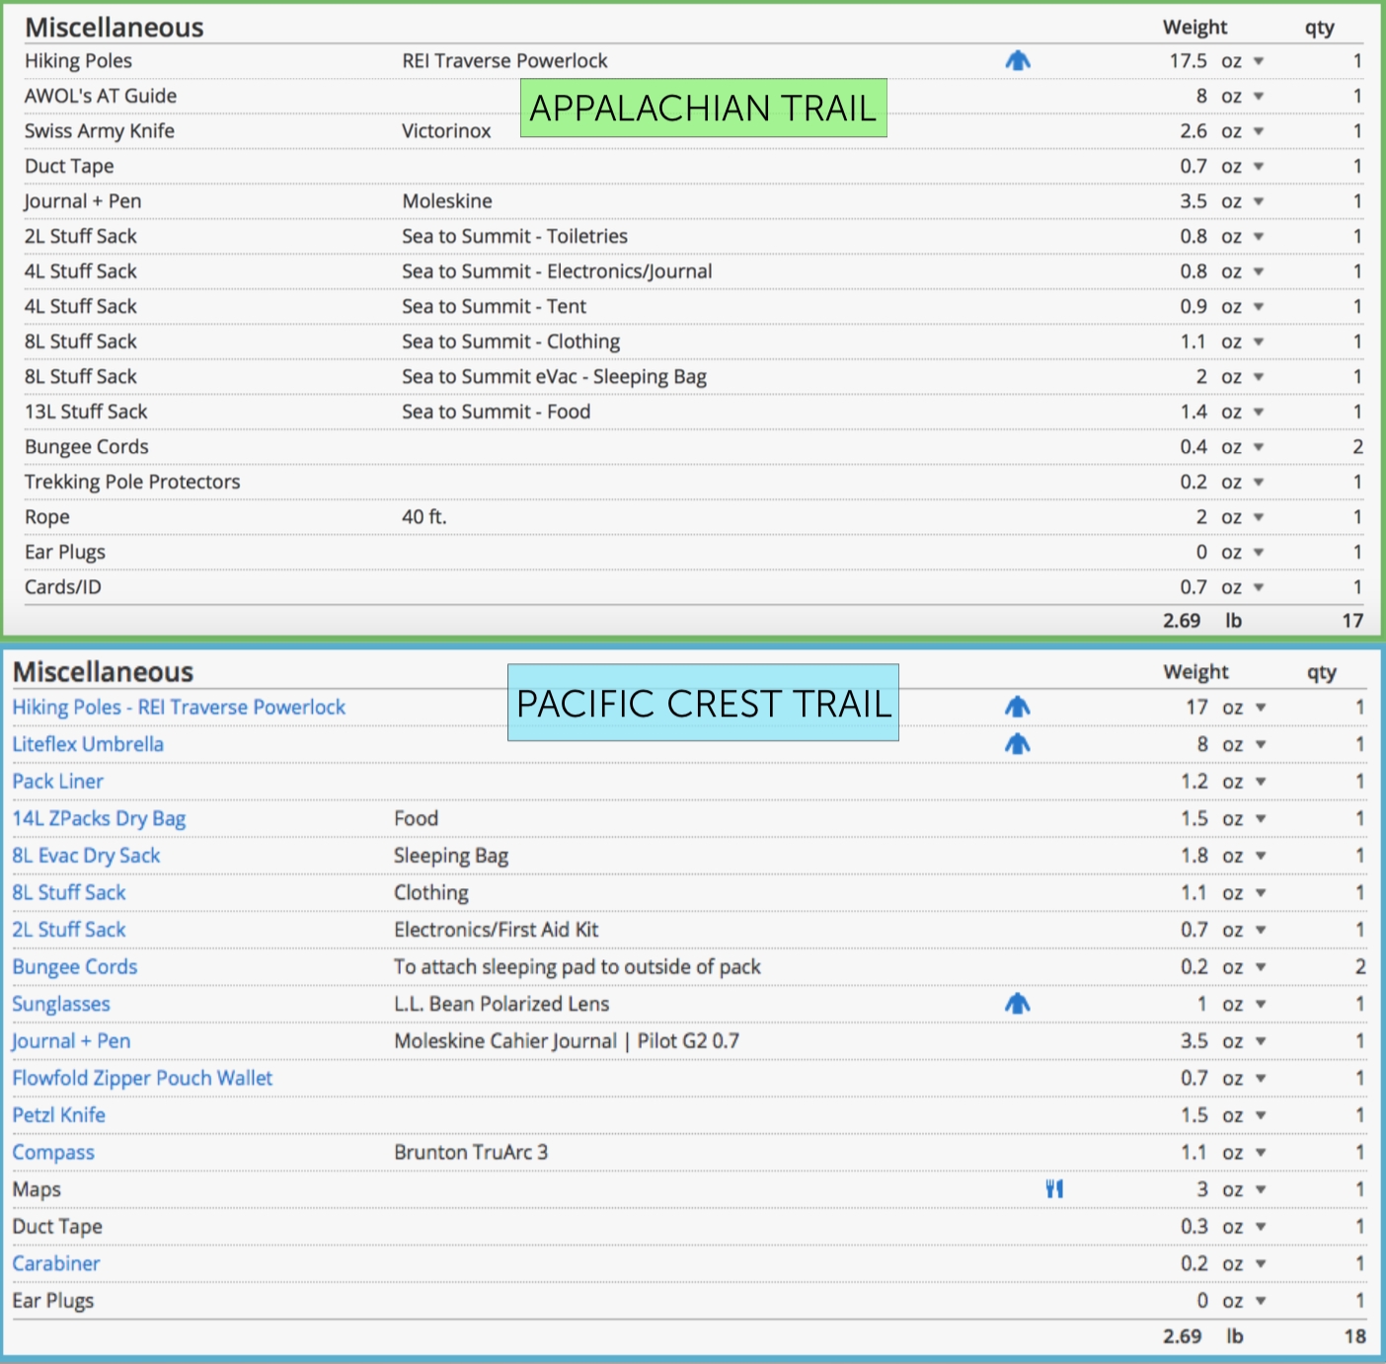Click the consumable fork-knife icon on Maps row
1386x1364 pixels.
(x=1054, y=1189)
